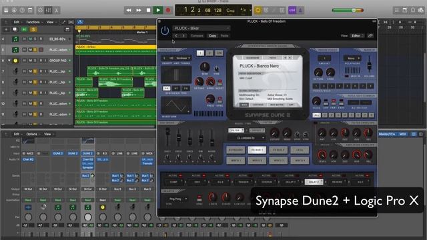Toggle the Dune plugin power bypass button
This screenshot has height=240, width=427.
(x=165, y=31)
